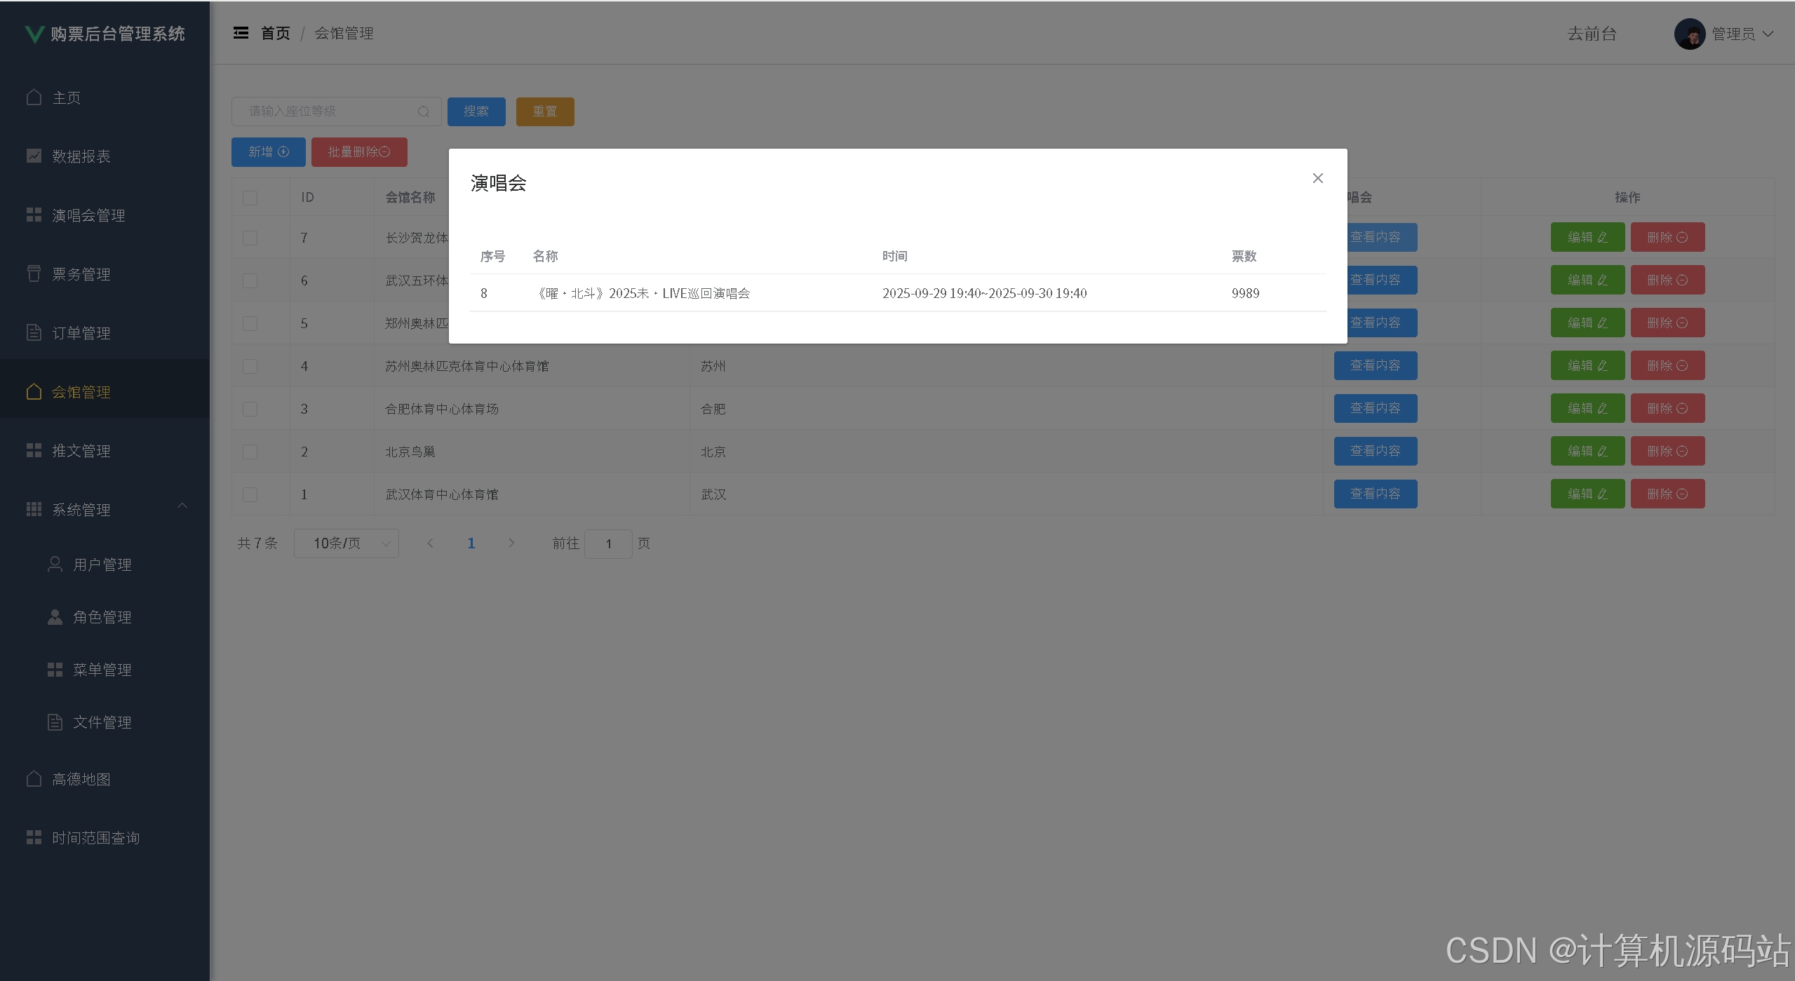Screen dimensions: 1795x981
Task: Go to next page arrow
Action: pos(511,543)
